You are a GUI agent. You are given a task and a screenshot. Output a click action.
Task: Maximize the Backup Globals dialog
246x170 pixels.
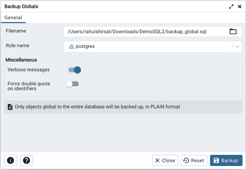tap(231, 6)
